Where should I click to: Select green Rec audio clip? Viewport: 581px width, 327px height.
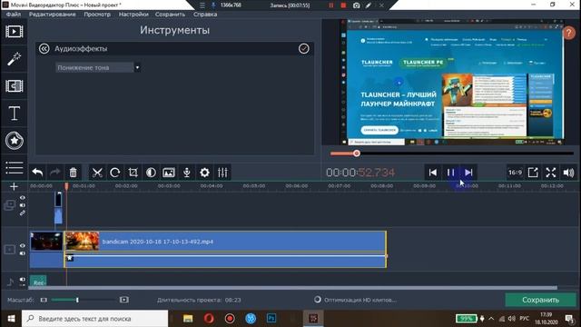38,282
